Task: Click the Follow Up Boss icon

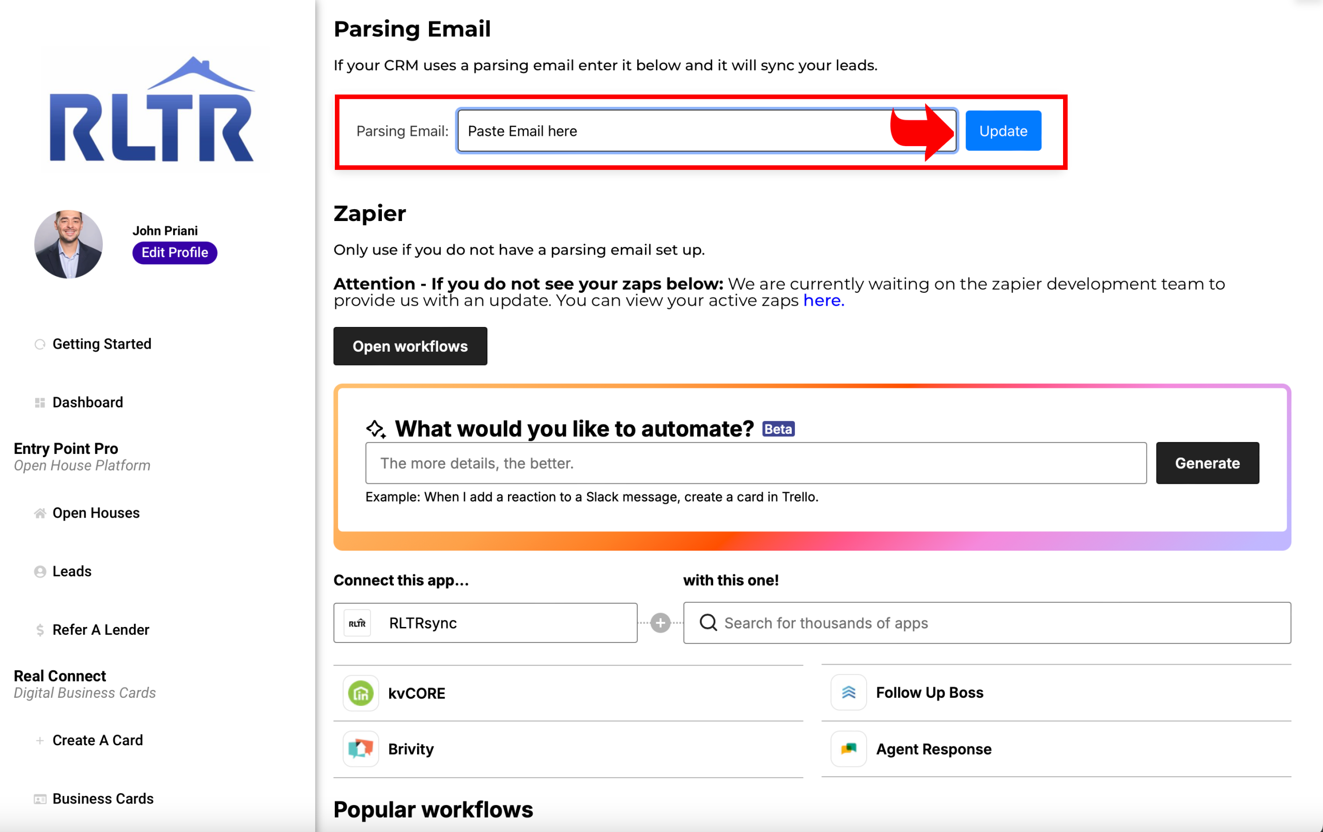Action: coord(848,693)
